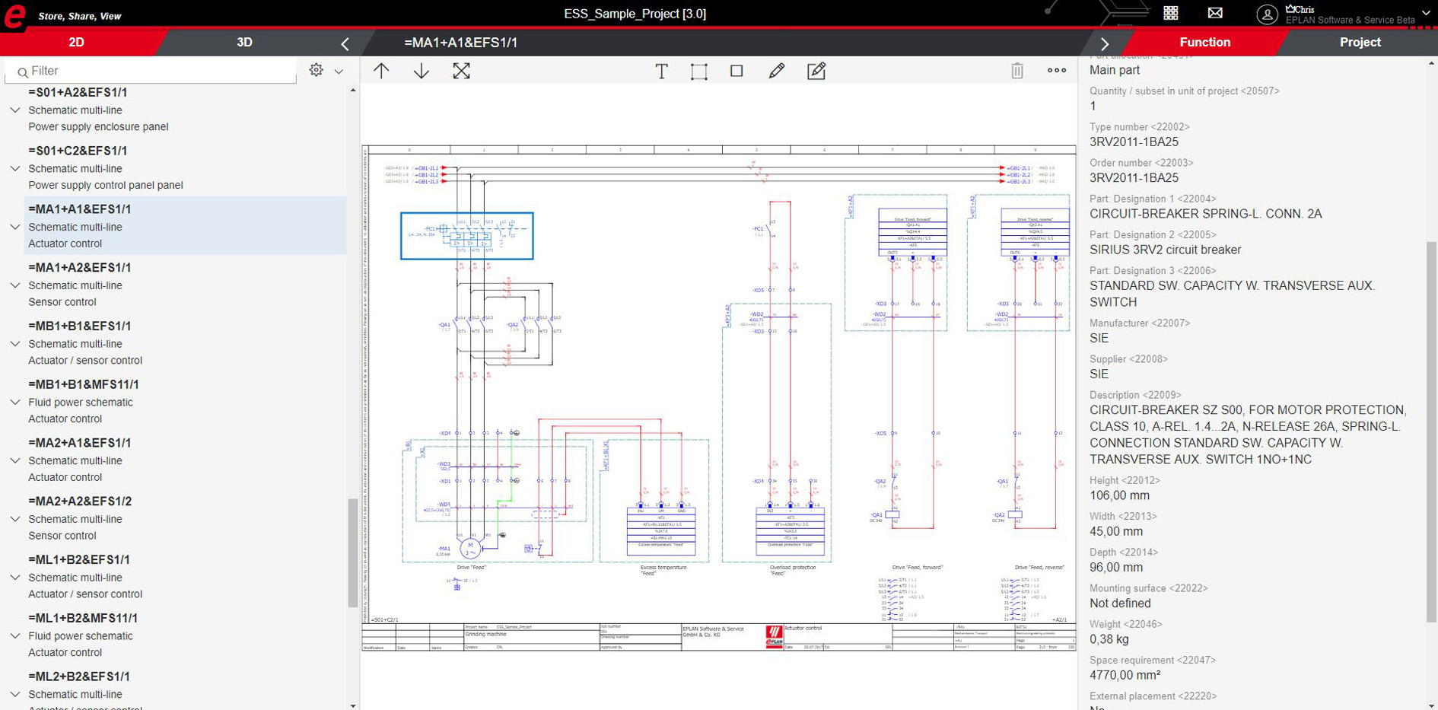
Task: Open the three-dots more options menu
Action: (x=1056, y=71)
